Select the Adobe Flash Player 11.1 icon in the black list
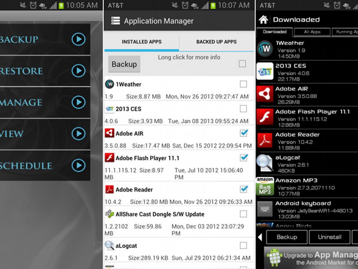 [265, 116]
